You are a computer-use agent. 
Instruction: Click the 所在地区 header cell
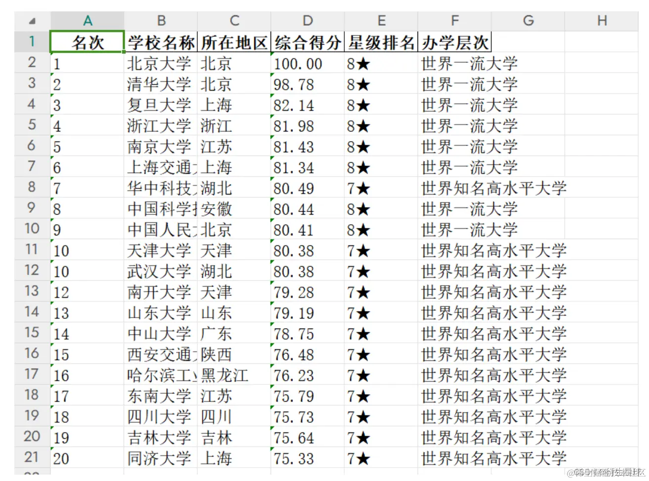(x=234, y=42)
